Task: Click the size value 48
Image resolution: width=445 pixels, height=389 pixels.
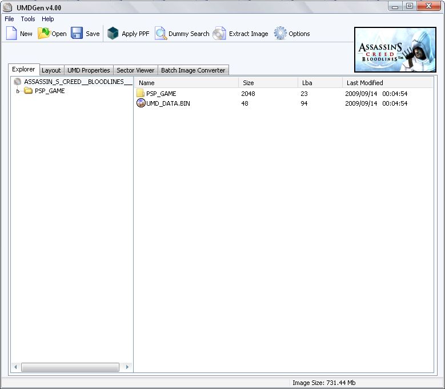Action: pyautogui.click(x=244, y=103)
